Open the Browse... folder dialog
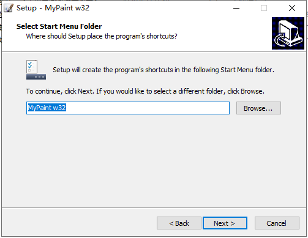 (x=258, y=108)
